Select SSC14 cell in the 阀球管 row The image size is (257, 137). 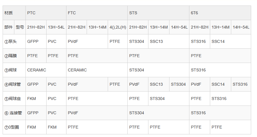point(220,84)
